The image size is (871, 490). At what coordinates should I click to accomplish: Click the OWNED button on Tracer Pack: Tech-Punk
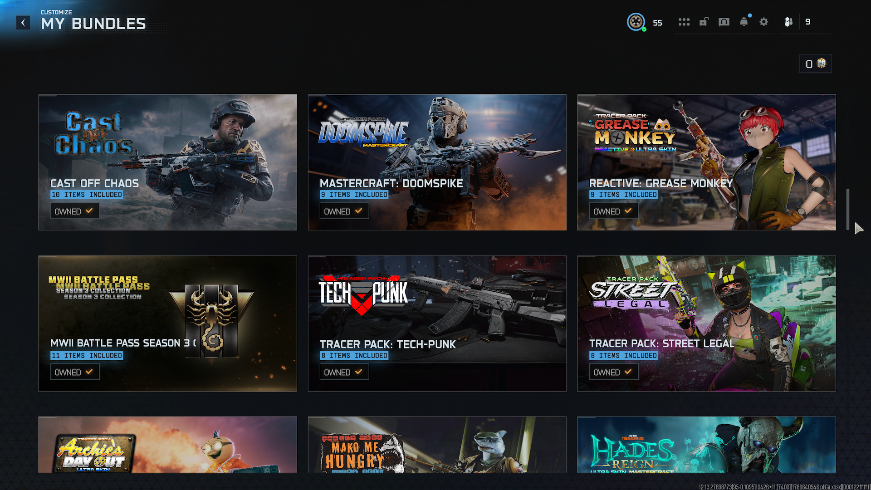click(344, 372)
